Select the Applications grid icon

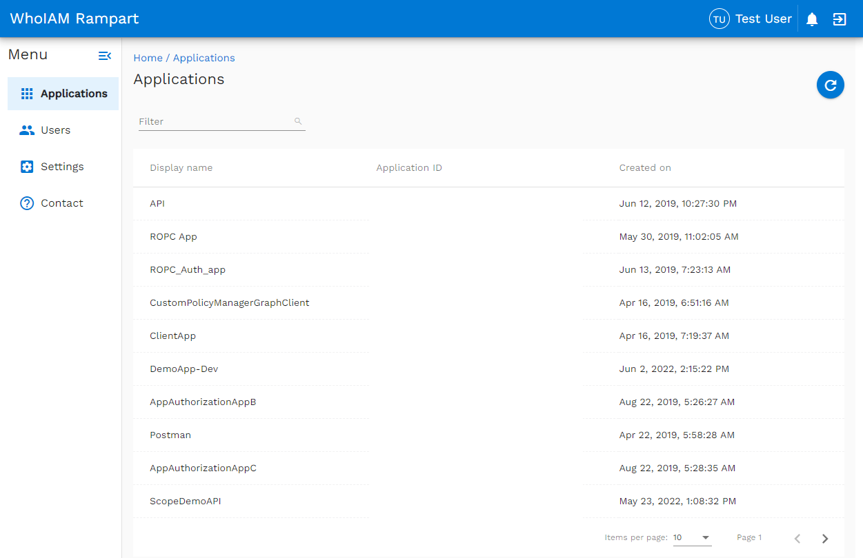click(x=26, y=93)
